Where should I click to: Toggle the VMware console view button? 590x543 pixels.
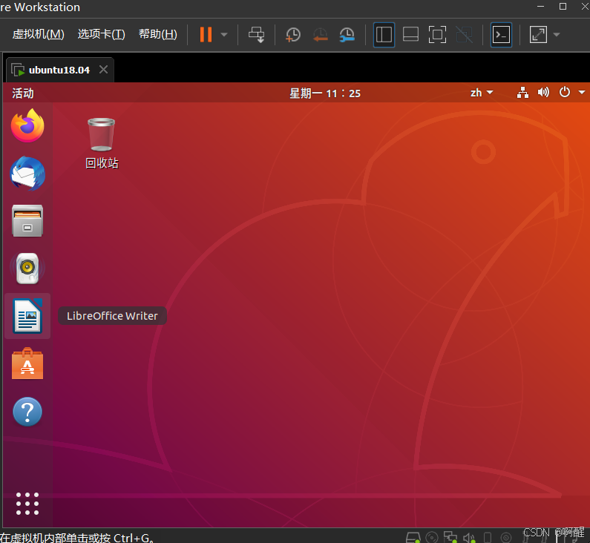(502, 35)
